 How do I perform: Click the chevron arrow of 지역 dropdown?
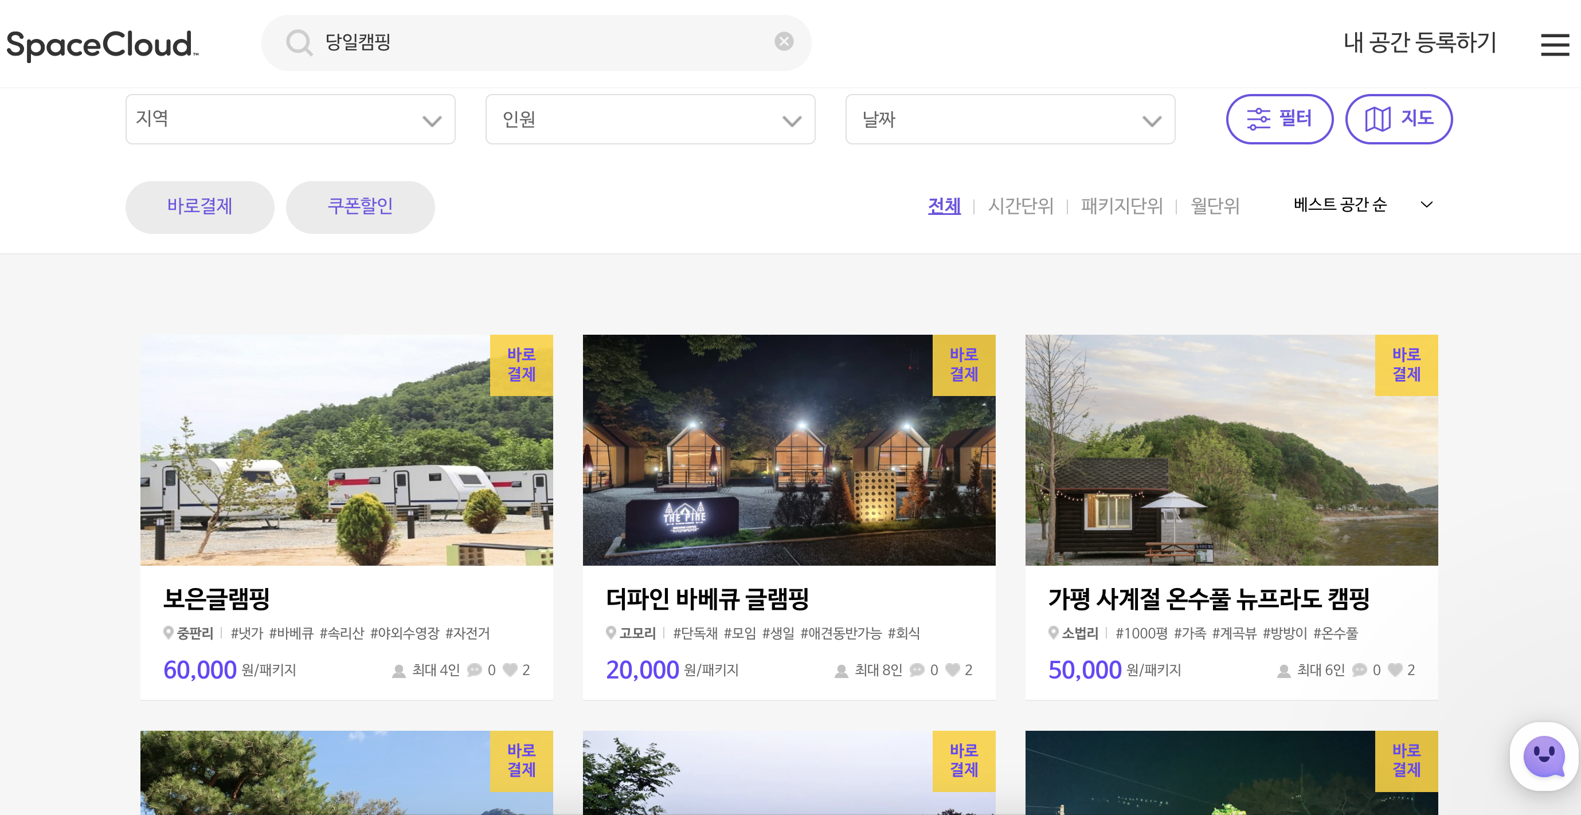coord(432,121)
